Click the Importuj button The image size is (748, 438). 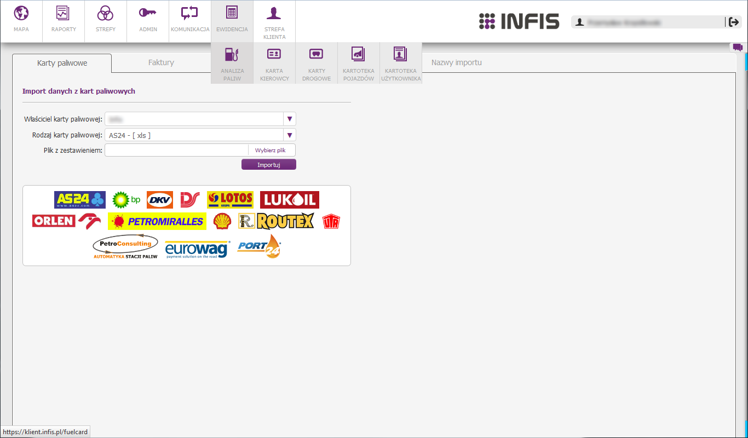tap(269, 164)
